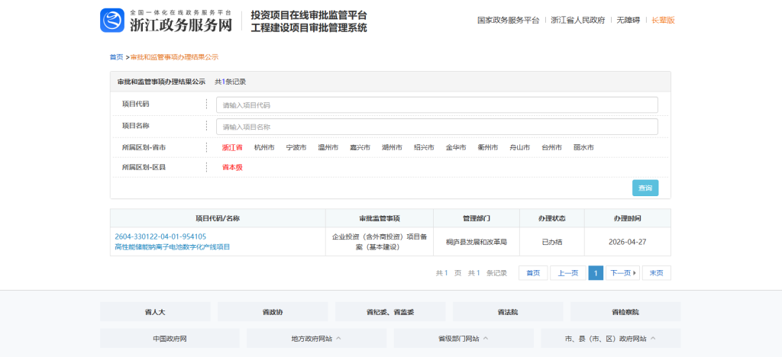Choose the 省本级 district option

(x=232, y=167)
